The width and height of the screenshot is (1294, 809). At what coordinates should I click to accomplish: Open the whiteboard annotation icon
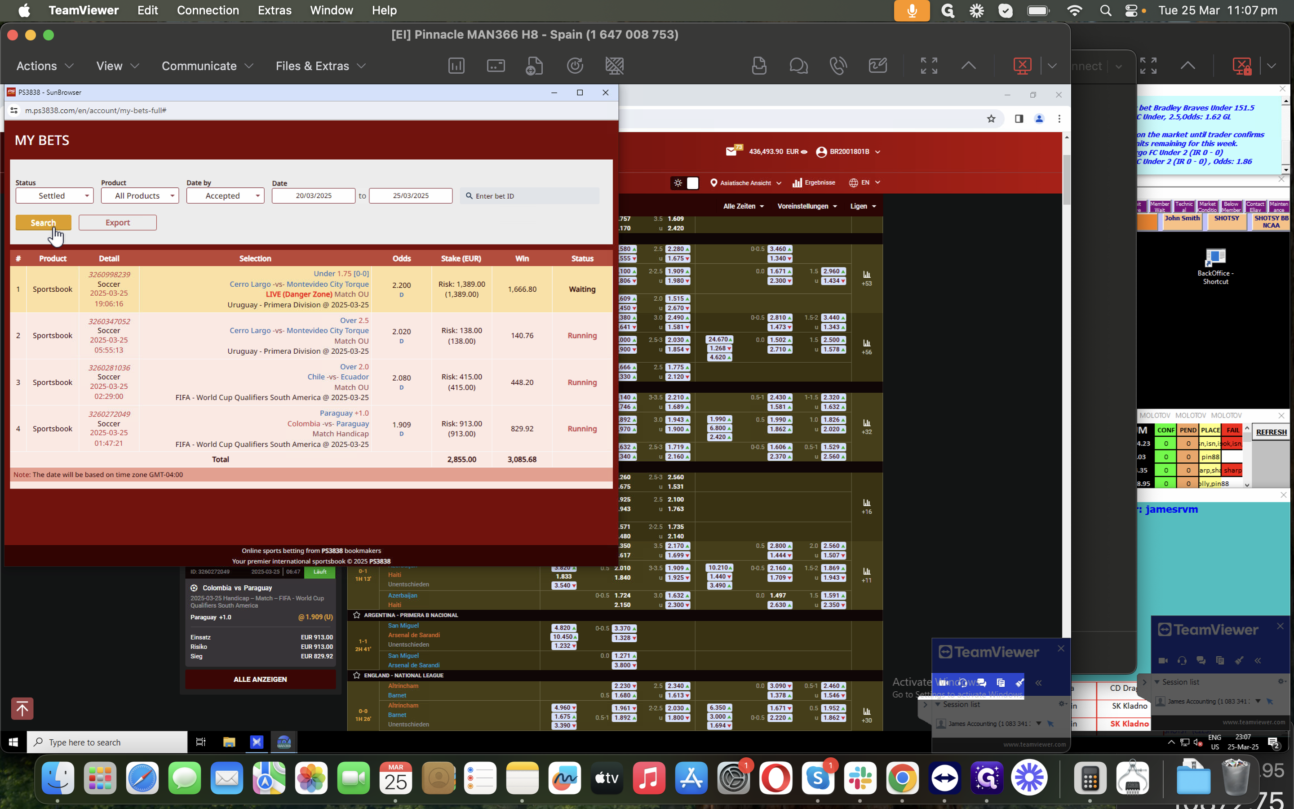(x=878, y=66)
